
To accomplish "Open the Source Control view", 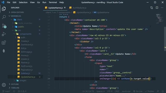I will (x=4, y=26).
